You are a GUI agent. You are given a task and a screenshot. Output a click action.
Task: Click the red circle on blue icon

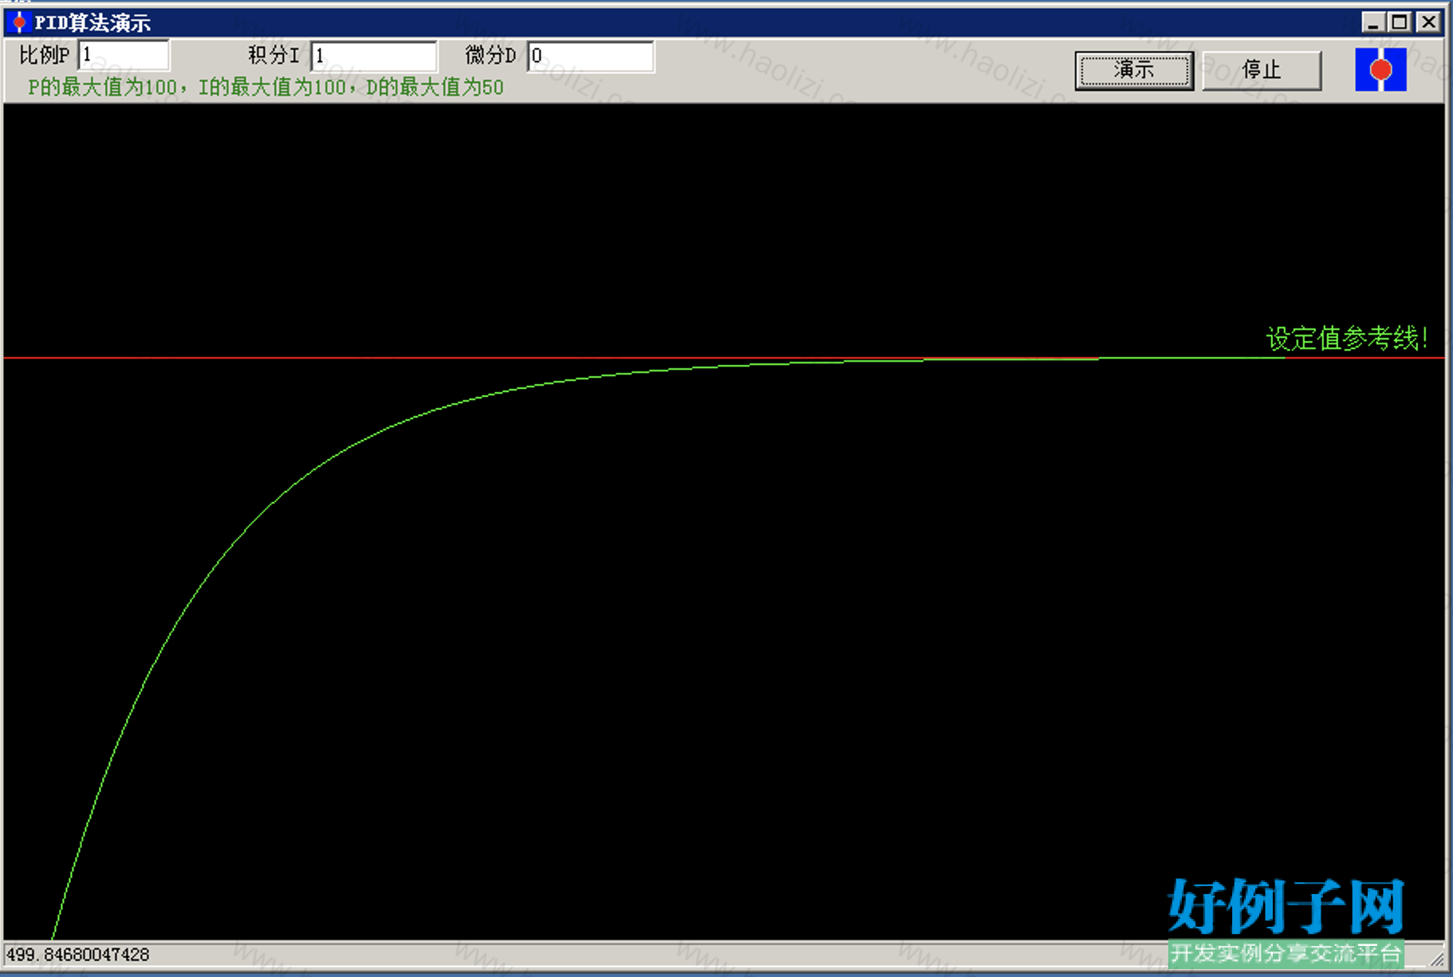(1380, 70)
